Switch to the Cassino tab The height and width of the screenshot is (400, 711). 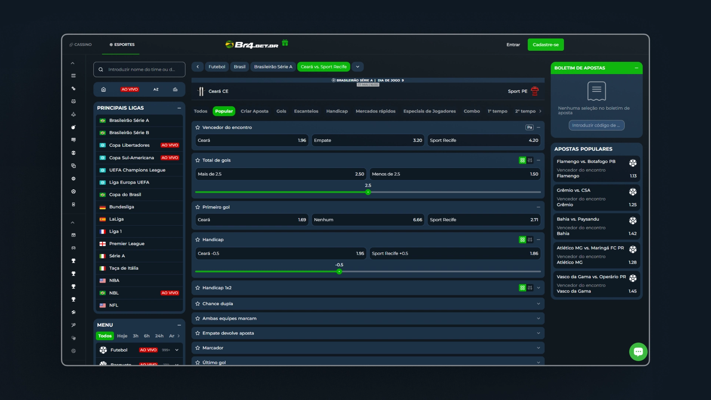tap(80, 44)
